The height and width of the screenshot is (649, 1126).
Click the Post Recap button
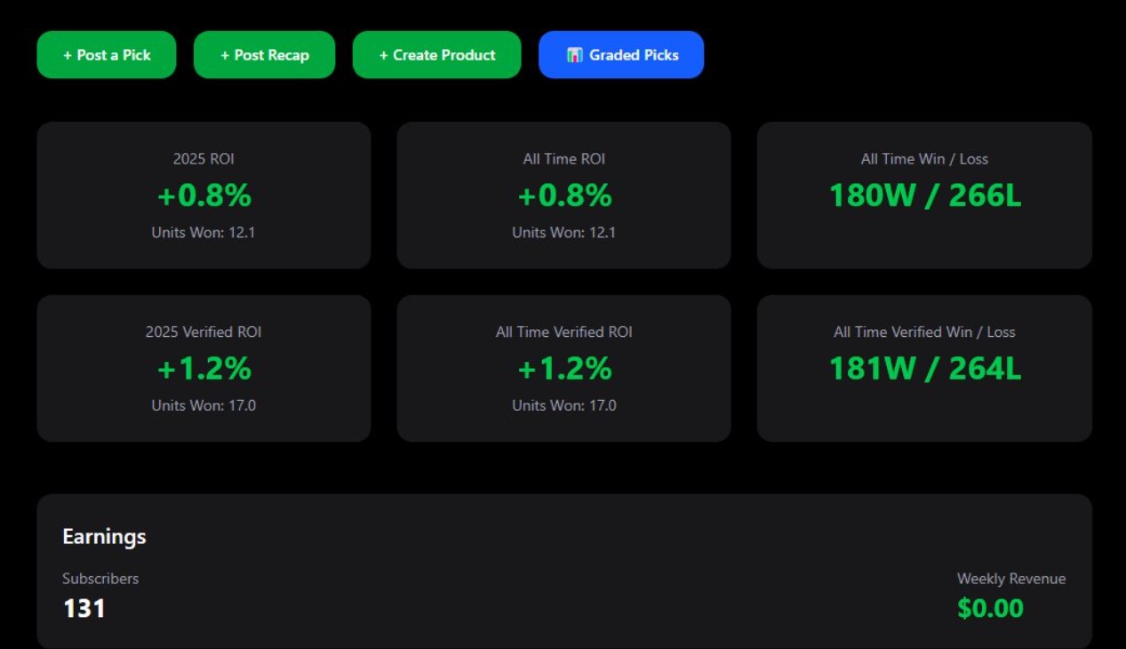(x=264, y=54)
